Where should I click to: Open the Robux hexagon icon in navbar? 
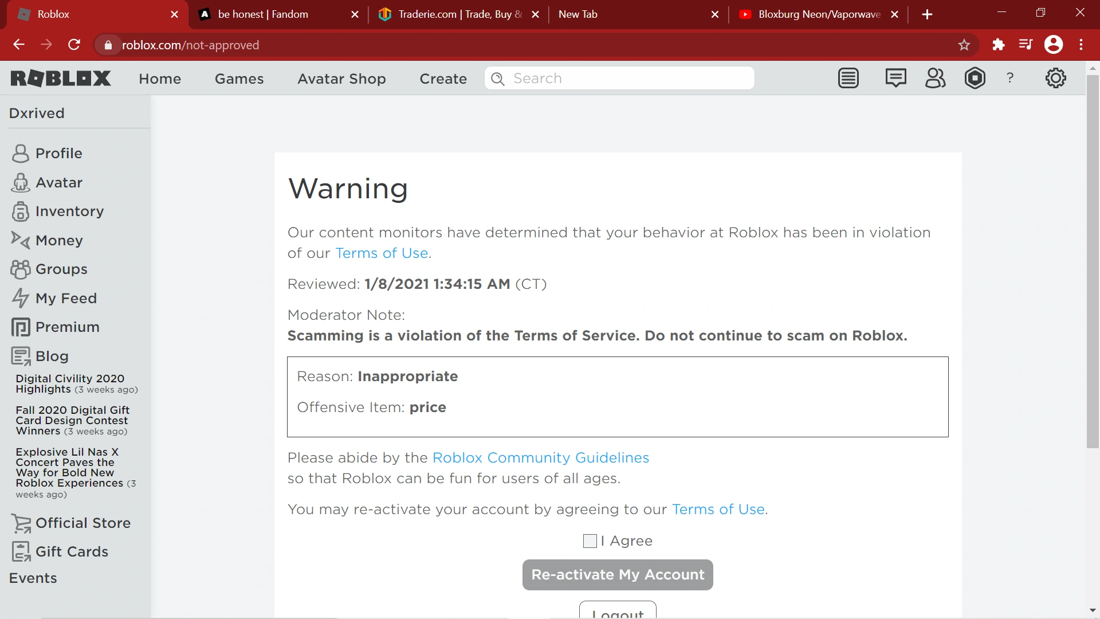click(x=975, y=79)
